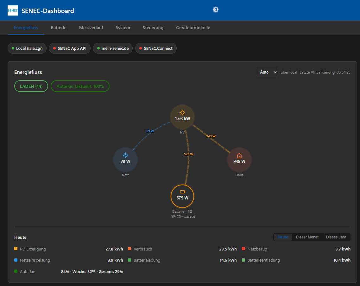Image resolution: width=360 pixels, height=286 pixels.
Task: Click the dark green Autarkie swatch
Action: click(16, 271)
